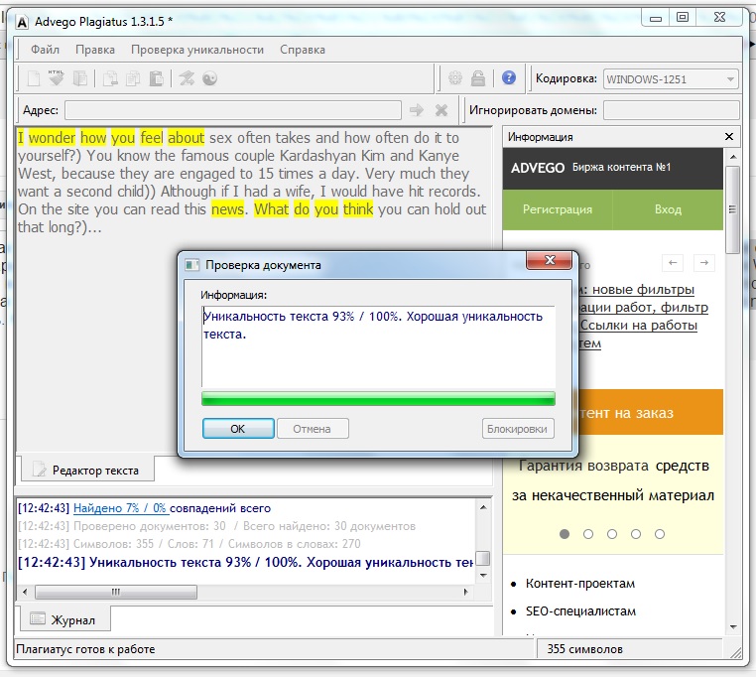The width and height of the screenshot is (756, 677).
Task: Click the Cut icon in the toolbar
Action: coord(110,78)
